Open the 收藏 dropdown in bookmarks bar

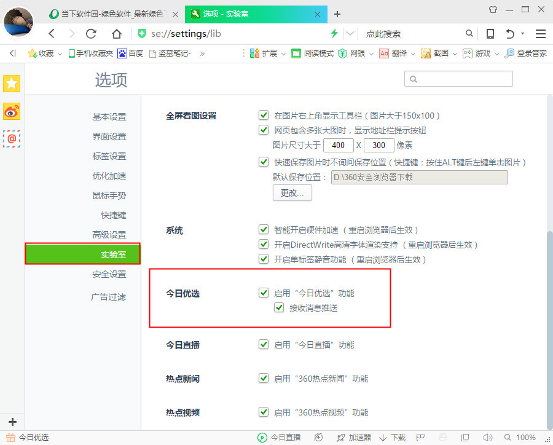[x=60, y=54]
